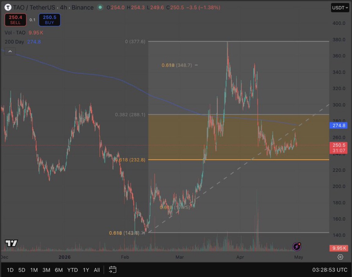Click the closing price C250.5 value
The image size is (352, 277).
tap(175, 7)
